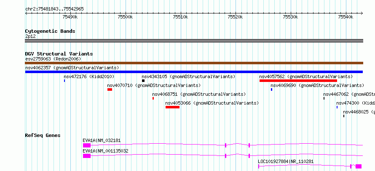Open the nsv4343105 variant label
Screen dimensions: 375x171
pyautogui.click(x=188, y=76)
